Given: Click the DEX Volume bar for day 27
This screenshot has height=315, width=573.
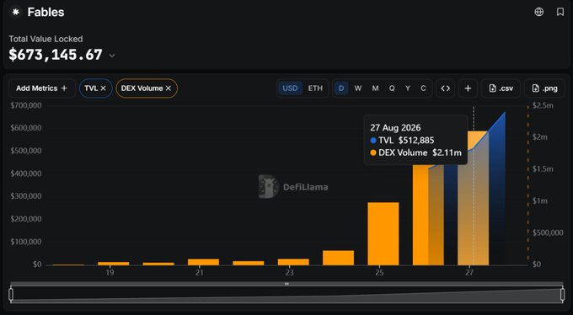Looking at the screenshot, I should pyautogui.click(x=473, y=198).
